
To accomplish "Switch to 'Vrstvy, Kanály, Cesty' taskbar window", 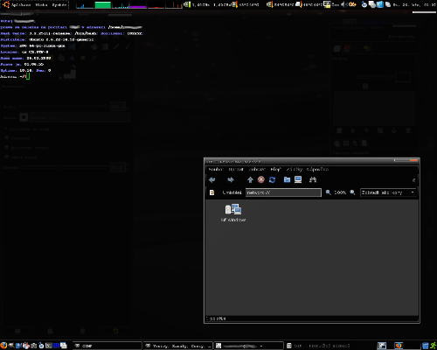I will point(178,346).
